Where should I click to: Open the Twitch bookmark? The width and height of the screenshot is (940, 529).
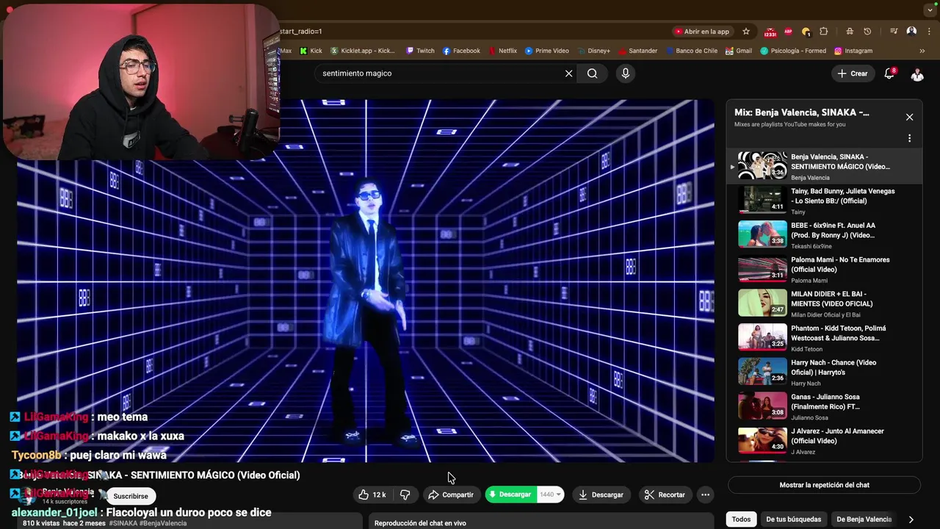(420, 51)
